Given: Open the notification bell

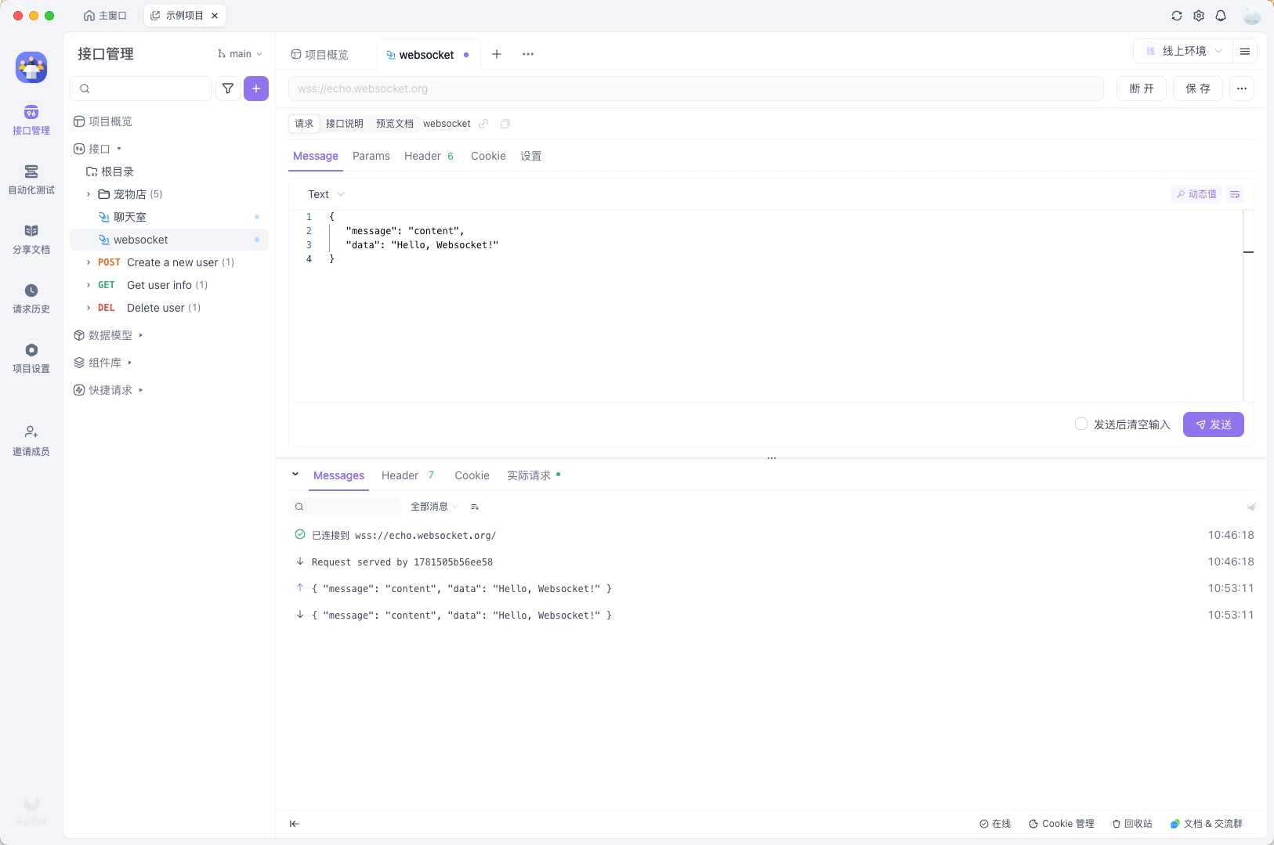Looking at the screenshot, I should (1222, 15).
